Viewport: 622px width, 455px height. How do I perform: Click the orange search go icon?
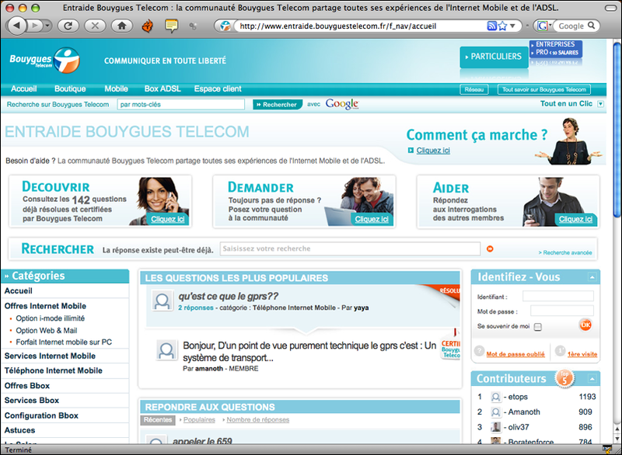[x=490, y=248]
